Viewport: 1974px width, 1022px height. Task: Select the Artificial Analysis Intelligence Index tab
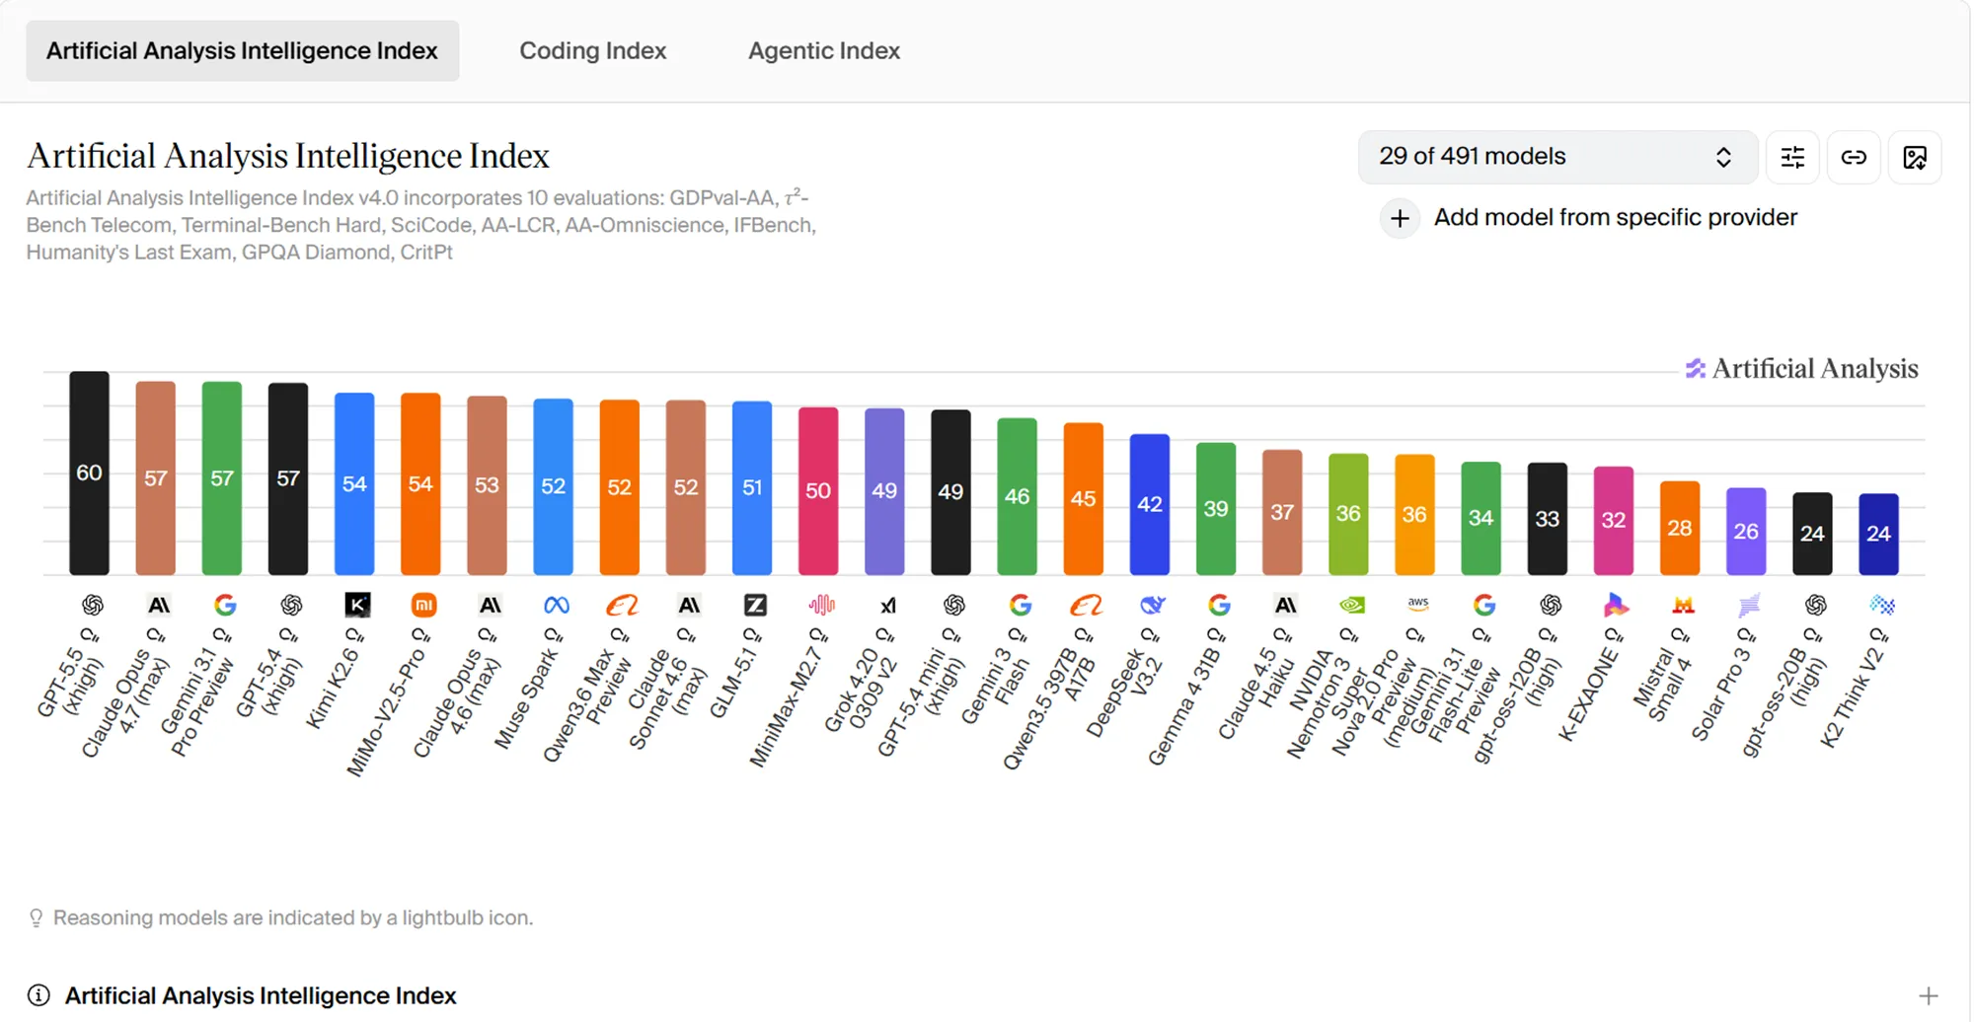[242, 50]
